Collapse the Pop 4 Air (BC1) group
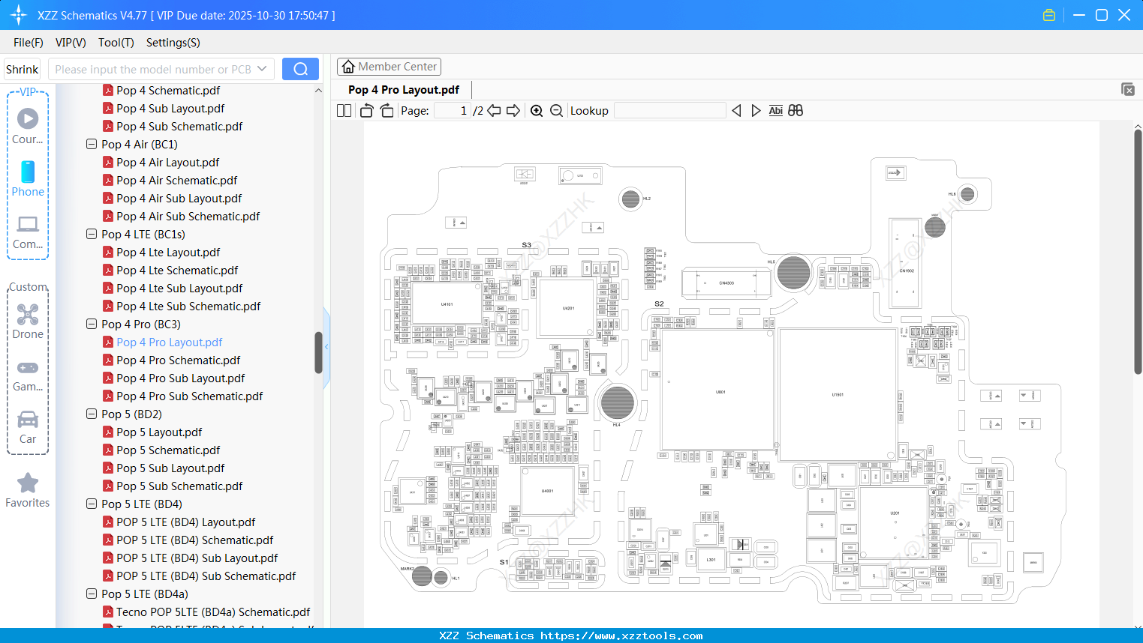 (91, 144)
